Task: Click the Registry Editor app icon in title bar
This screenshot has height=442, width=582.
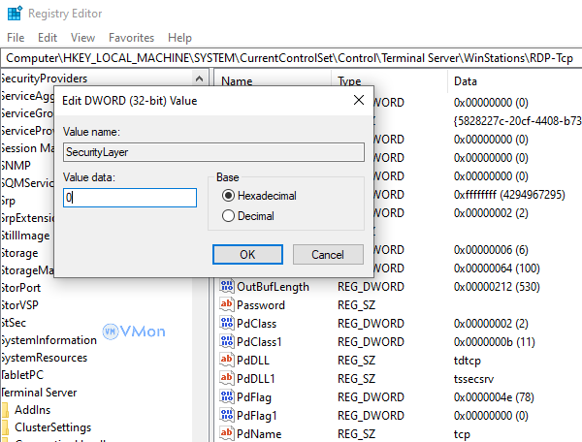Action: (x=14, y=14)
